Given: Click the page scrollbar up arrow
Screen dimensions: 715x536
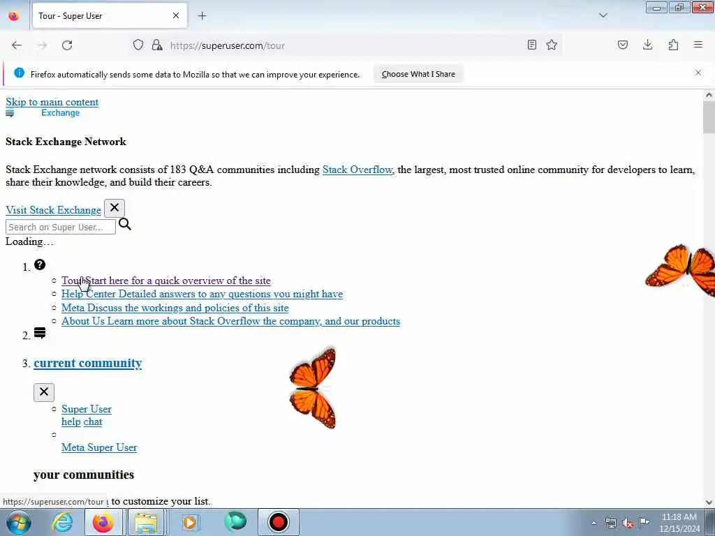Looking at the screenshot, I should (709, 95).
